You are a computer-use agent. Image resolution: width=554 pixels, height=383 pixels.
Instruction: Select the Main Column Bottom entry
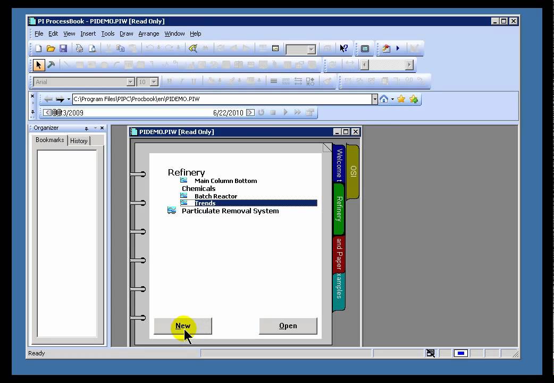tap(225, 181)
